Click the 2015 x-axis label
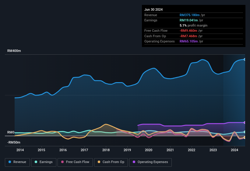The height and width of the screenshot is (171, 250). click(41, 150)
